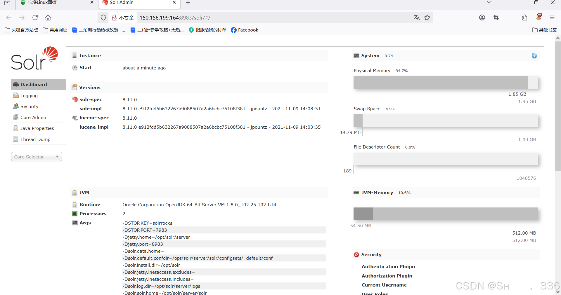
Task: Open Thread Dump
Action: coord(35,139)
